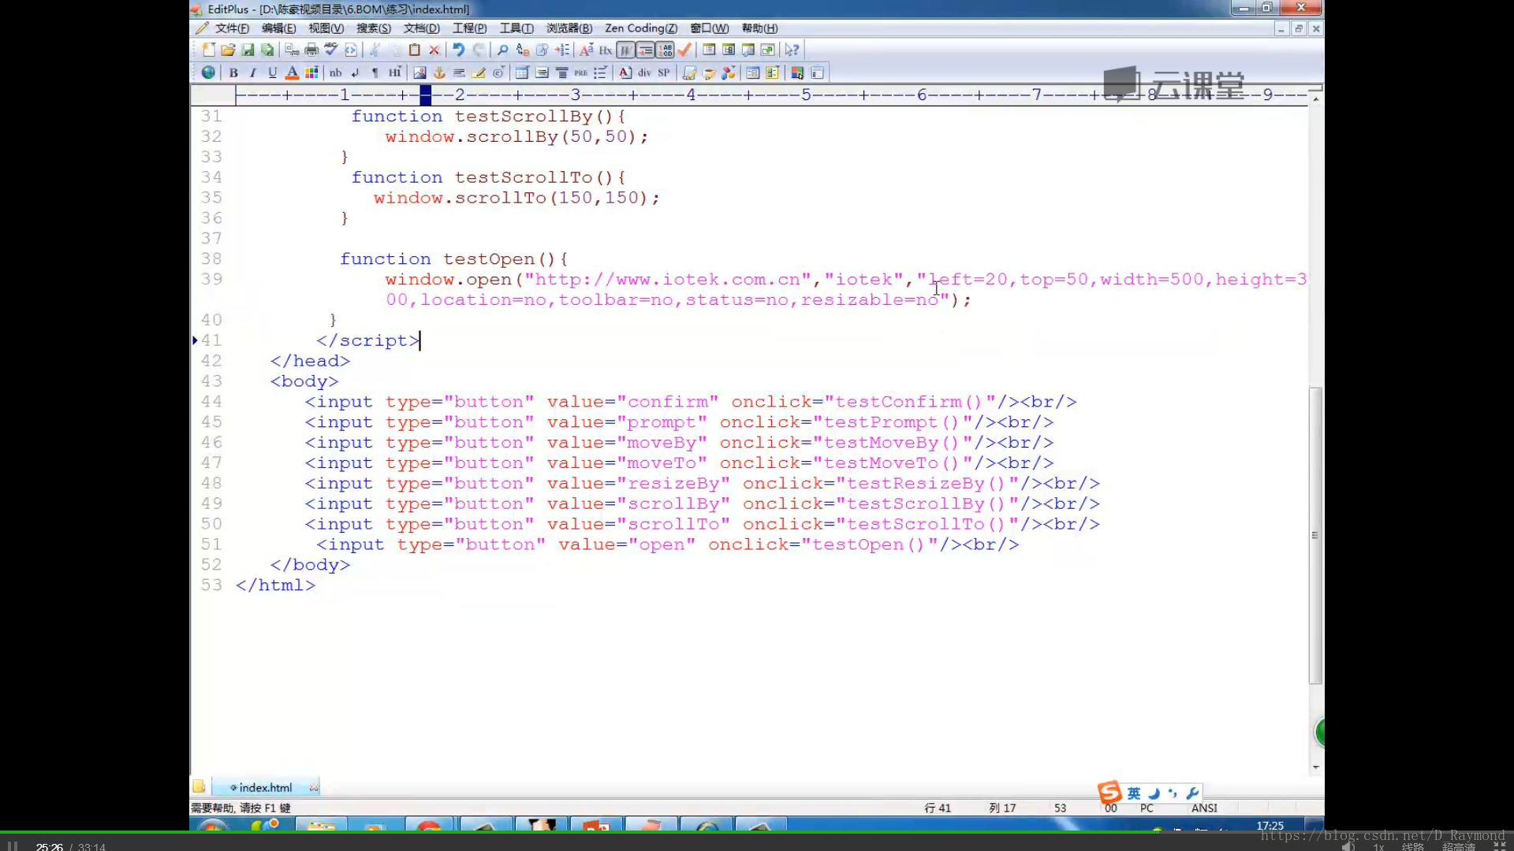Click the Go to Line icon
This screenshot has width=1514, height=851.
coord(562,50)
